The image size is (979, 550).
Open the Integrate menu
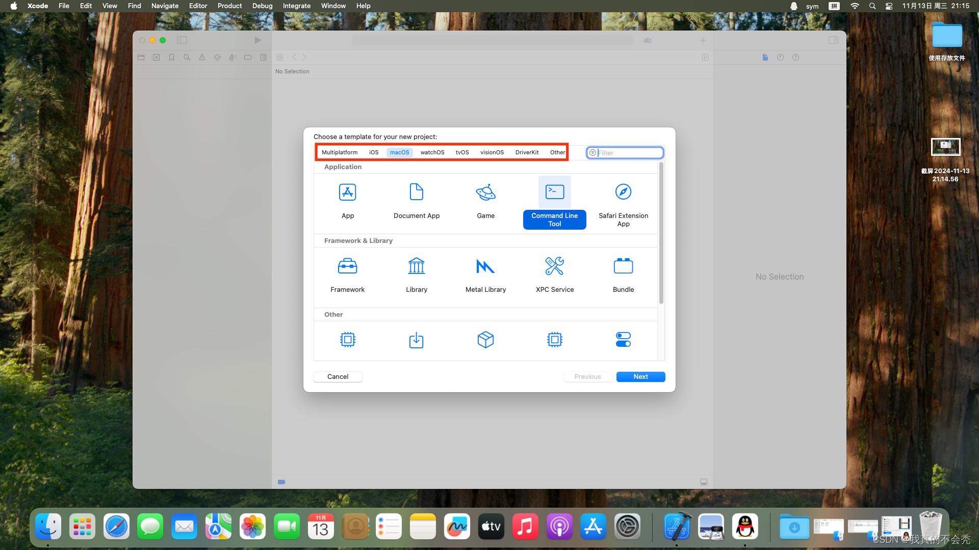(297, 6)
